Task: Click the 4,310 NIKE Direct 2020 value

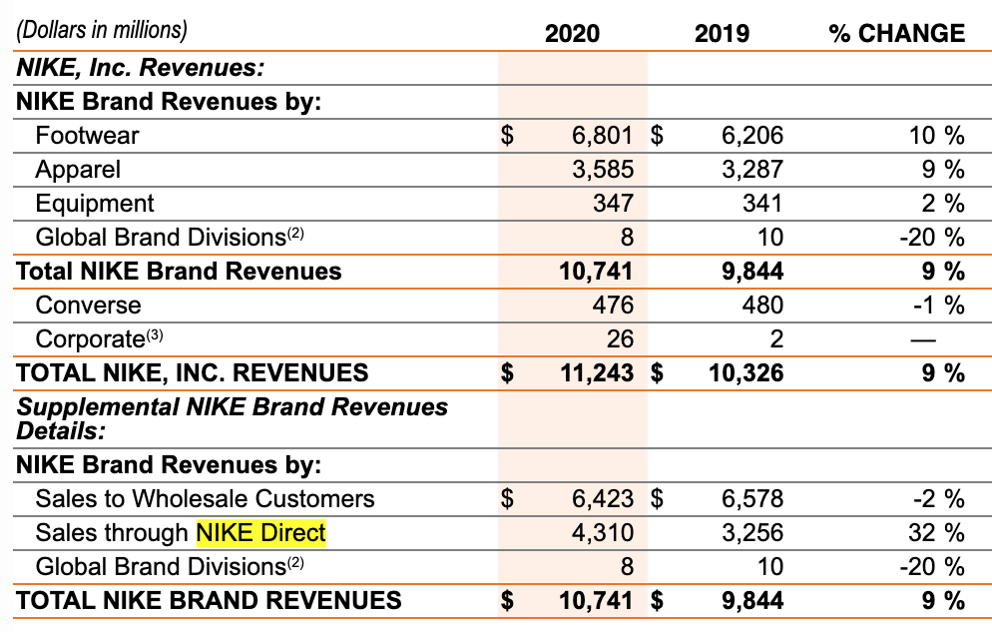Action: (602, 533)
